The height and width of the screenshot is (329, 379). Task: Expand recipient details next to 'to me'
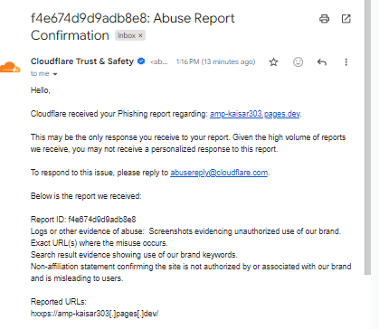[55, 74]
